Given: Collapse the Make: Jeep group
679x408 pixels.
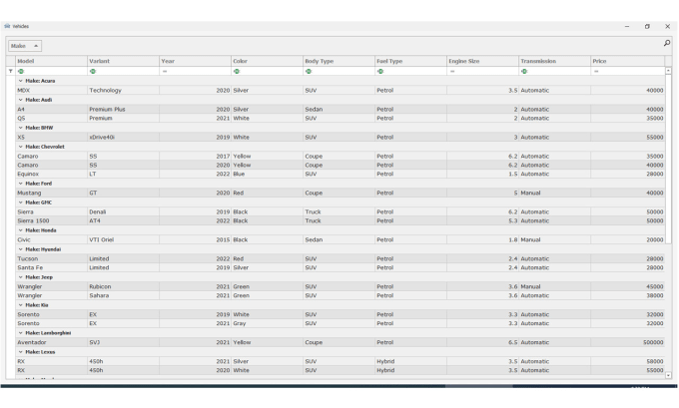Looking at the screenshot, I should coord(20,277).
